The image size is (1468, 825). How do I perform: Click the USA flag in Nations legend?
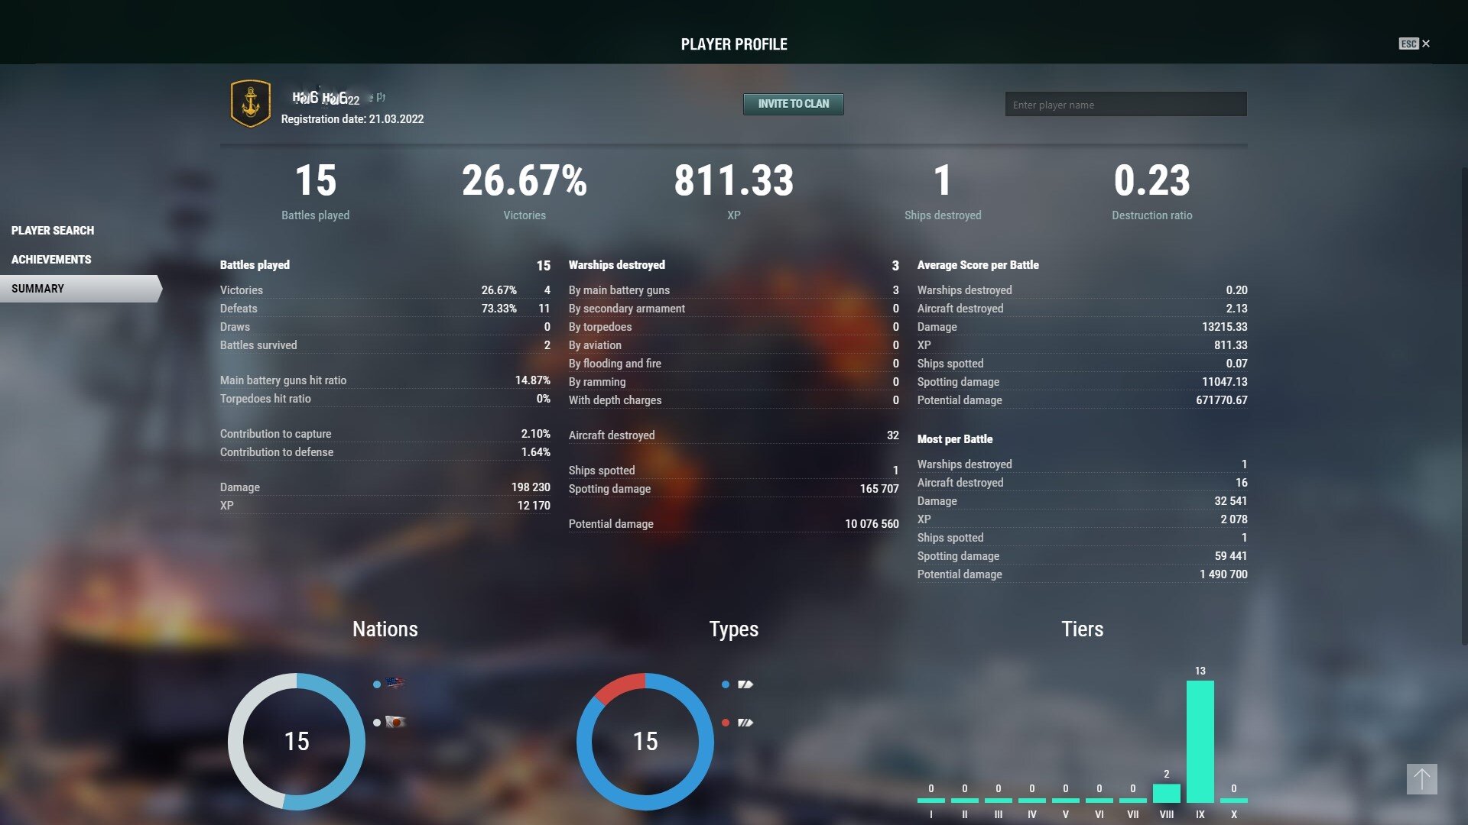(395, 683)
